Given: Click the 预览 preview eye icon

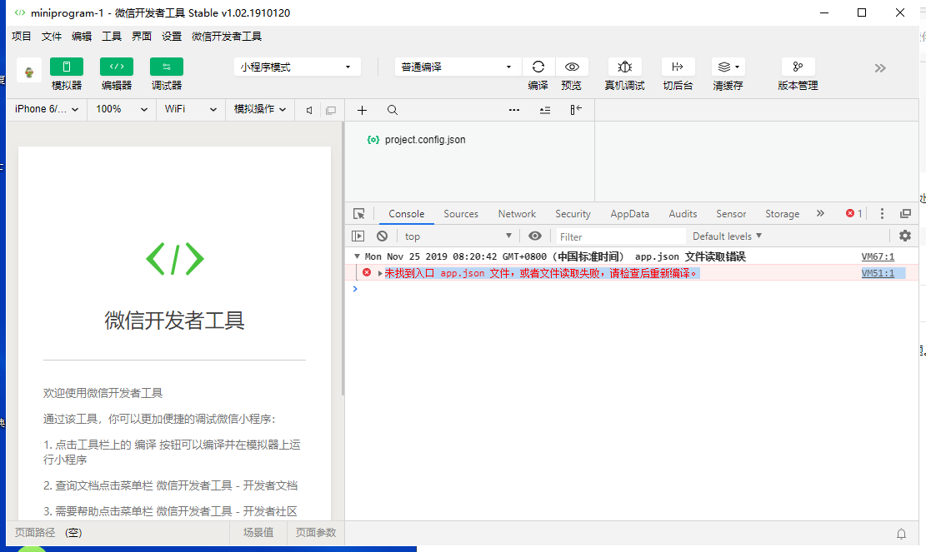Looking at the screenshot, I should pos(572,67).
